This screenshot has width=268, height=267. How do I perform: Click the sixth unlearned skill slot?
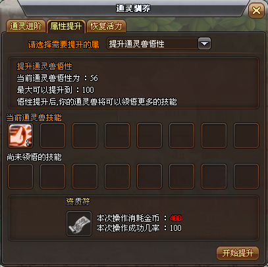[x=182, y=176]
